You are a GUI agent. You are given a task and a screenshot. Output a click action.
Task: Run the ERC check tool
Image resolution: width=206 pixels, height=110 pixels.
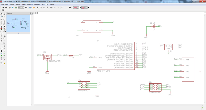[2, 63]
